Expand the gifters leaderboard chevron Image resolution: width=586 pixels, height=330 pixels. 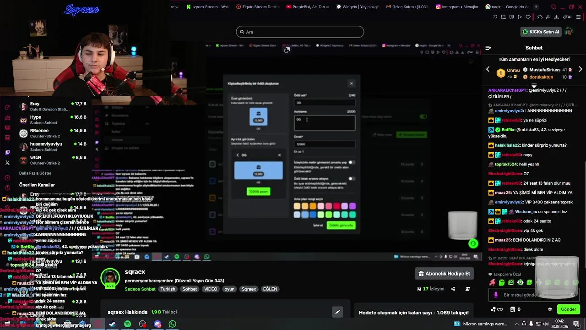point(534,86)
